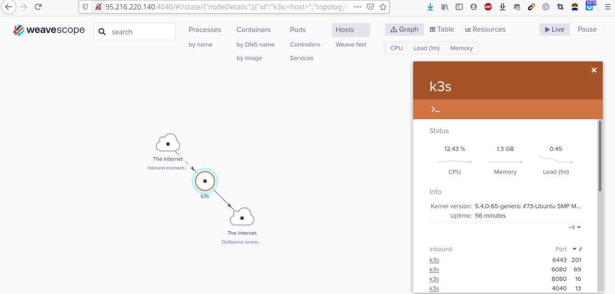Click the Load (1m) 0.45 sparkline metric
615x294 pixels.
coord(555,160)
